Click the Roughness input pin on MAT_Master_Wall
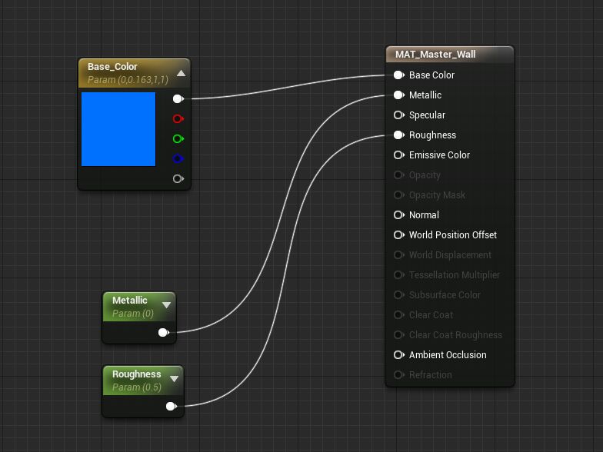 pyautogui.click(x=398, y=135)
